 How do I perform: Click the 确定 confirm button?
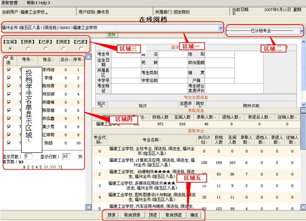(194, 215)
